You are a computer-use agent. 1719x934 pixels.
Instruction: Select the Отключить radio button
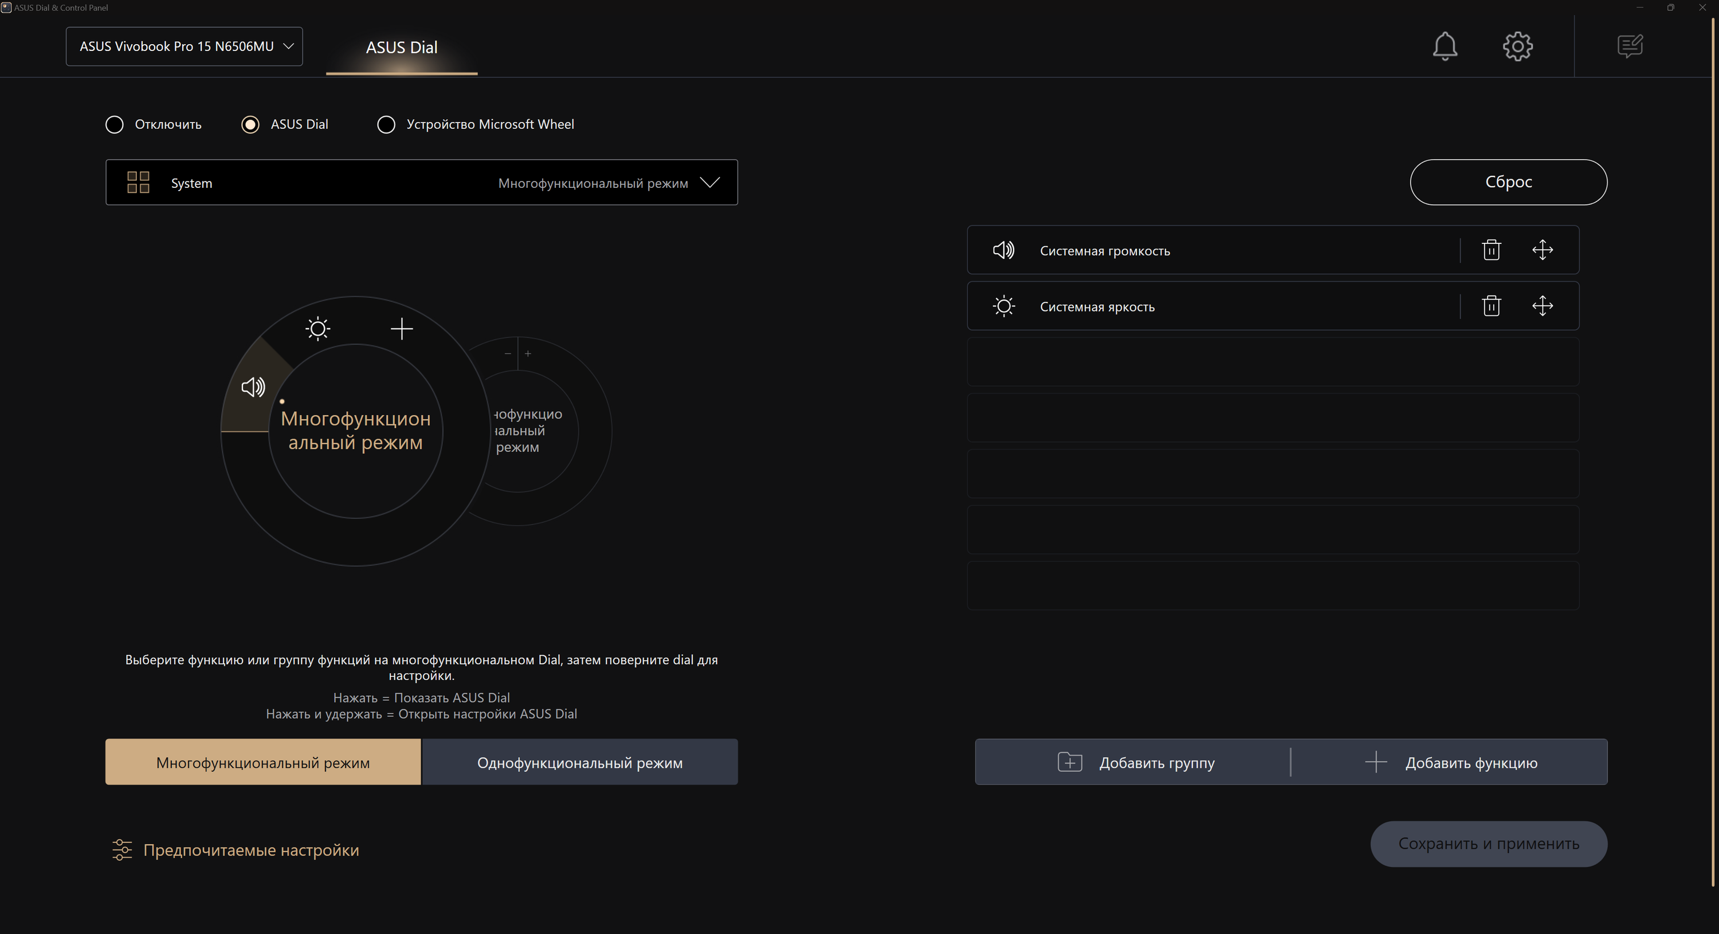[x=115, y=125]
